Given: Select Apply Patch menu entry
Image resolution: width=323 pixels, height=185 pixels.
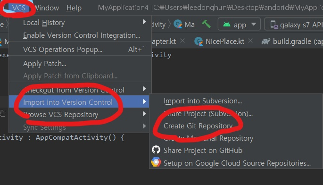Looking at the screenshot, I should [44, 64].
